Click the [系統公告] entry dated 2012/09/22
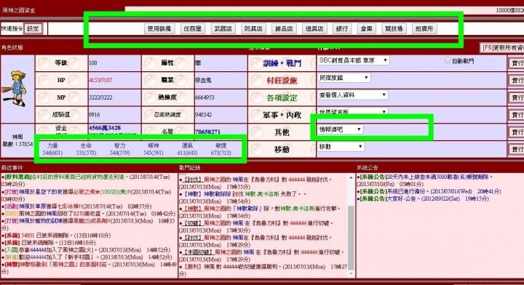This screenshot has width=524, height=285. [x=423, y=199]
